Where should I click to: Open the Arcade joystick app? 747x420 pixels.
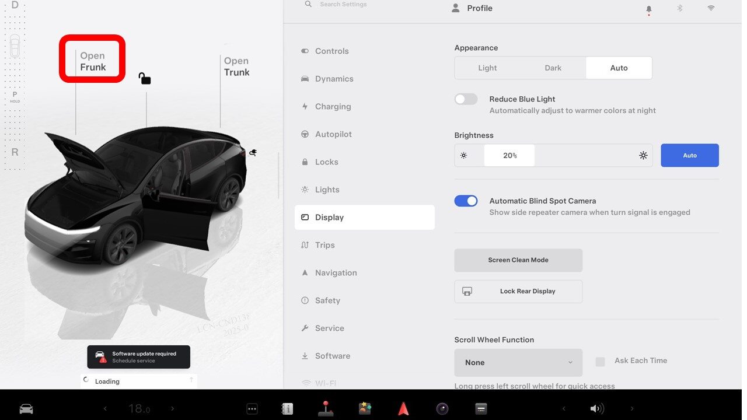326,409
